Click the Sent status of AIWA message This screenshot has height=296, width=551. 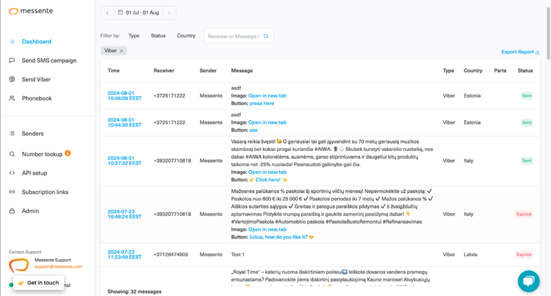click(527, 160)
